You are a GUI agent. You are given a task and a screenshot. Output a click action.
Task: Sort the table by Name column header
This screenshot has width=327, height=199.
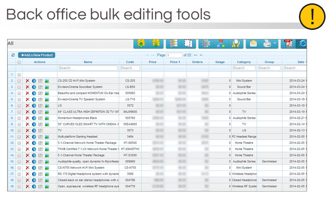[88, 62]
